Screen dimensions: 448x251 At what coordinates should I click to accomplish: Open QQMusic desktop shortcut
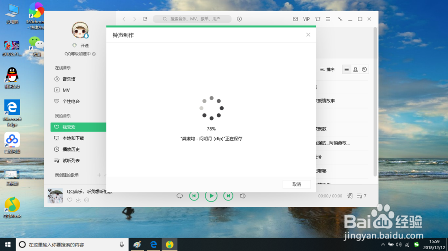click(12, 207)
